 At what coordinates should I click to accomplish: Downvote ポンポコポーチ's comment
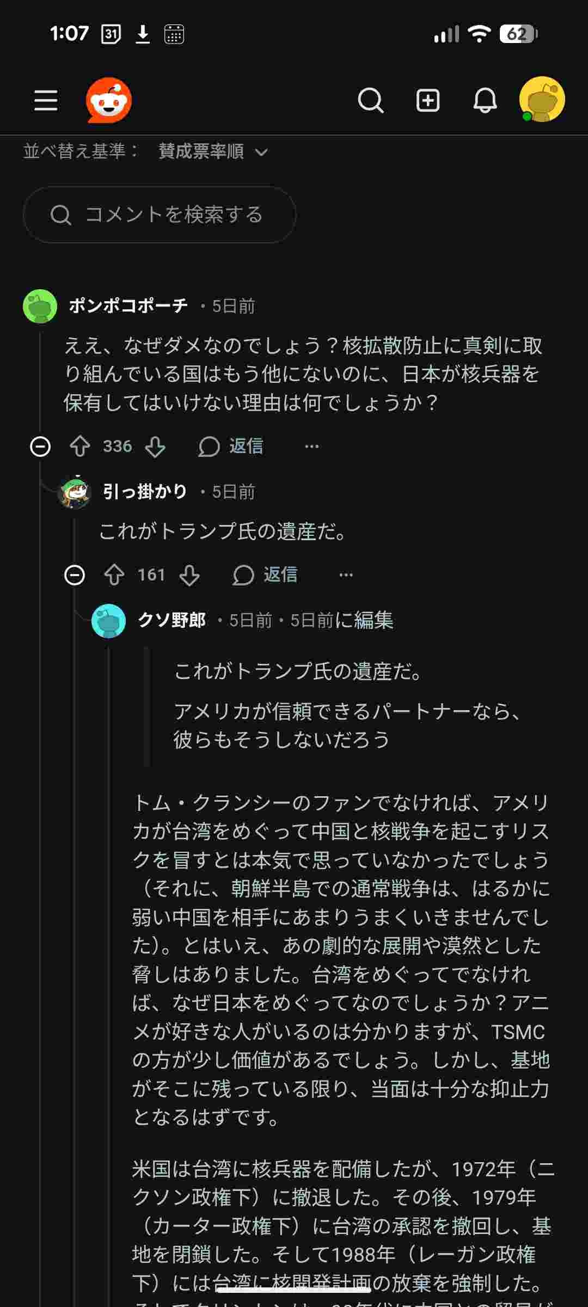pyautogui.click(x=155, y=447)
